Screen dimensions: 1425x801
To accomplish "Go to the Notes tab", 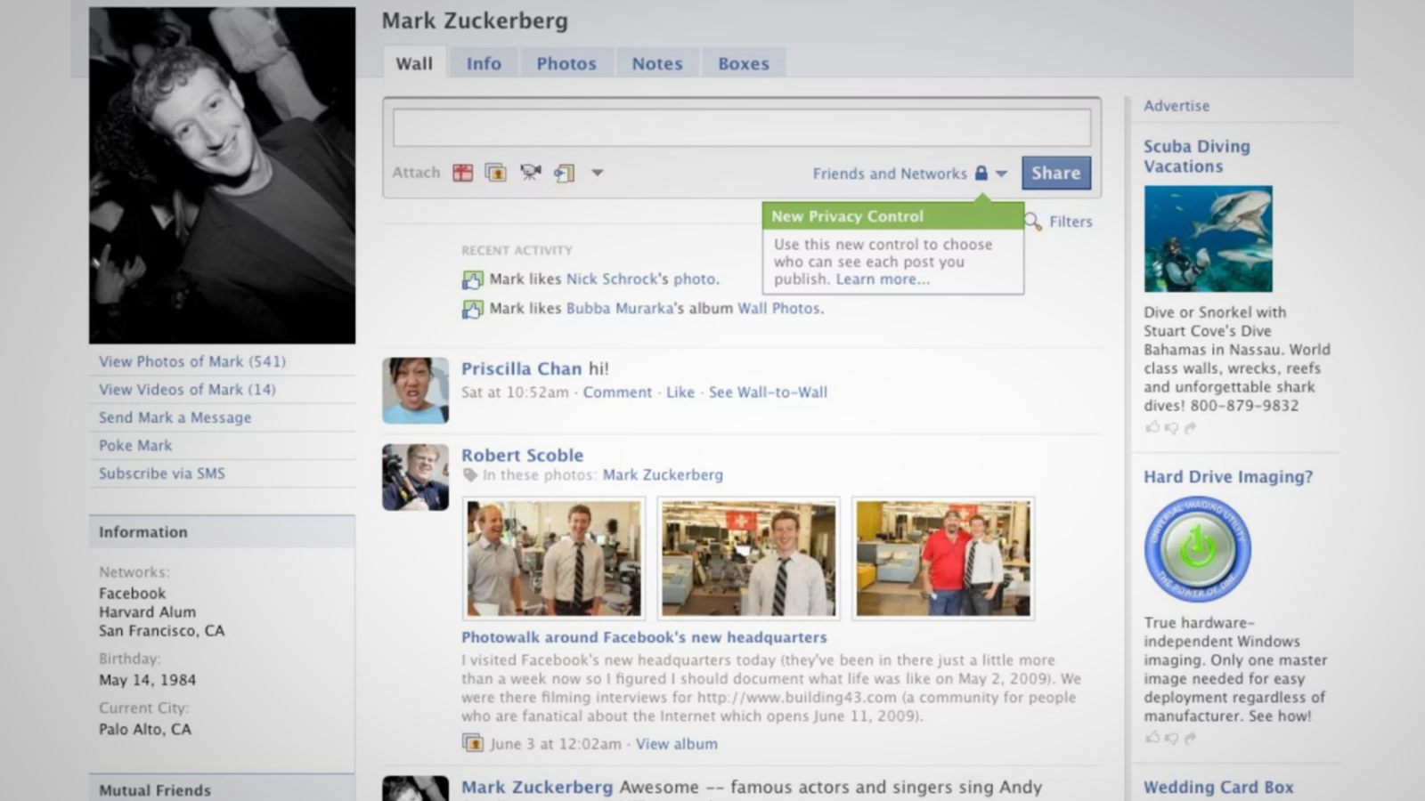I will click(657, 63).
